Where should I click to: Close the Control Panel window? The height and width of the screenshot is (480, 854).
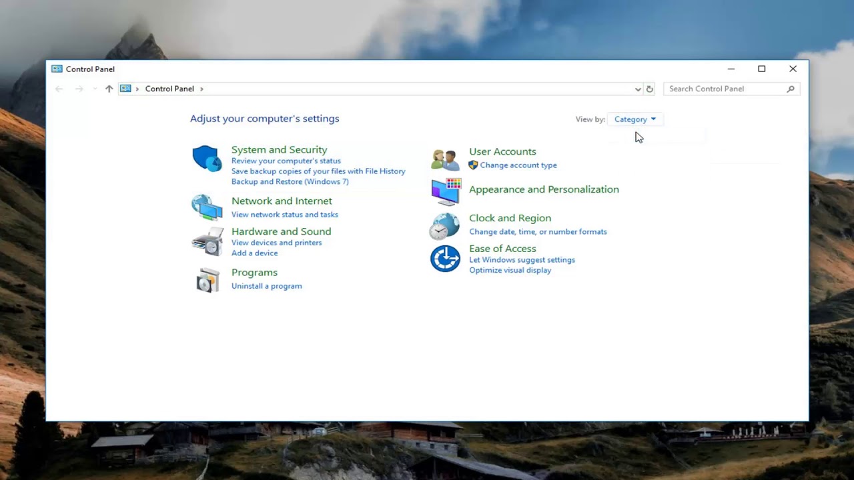tap(793, 69)
